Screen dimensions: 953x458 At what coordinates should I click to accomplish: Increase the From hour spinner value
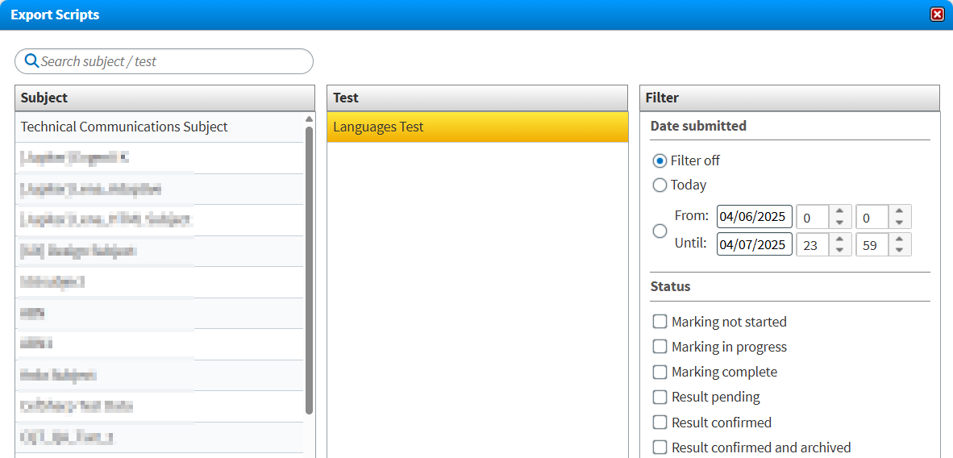point(839,211)
